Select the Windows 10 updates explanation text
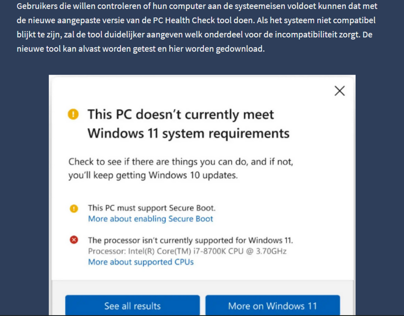This screenshot has height=316, width=404. click(x=180, y=169)
